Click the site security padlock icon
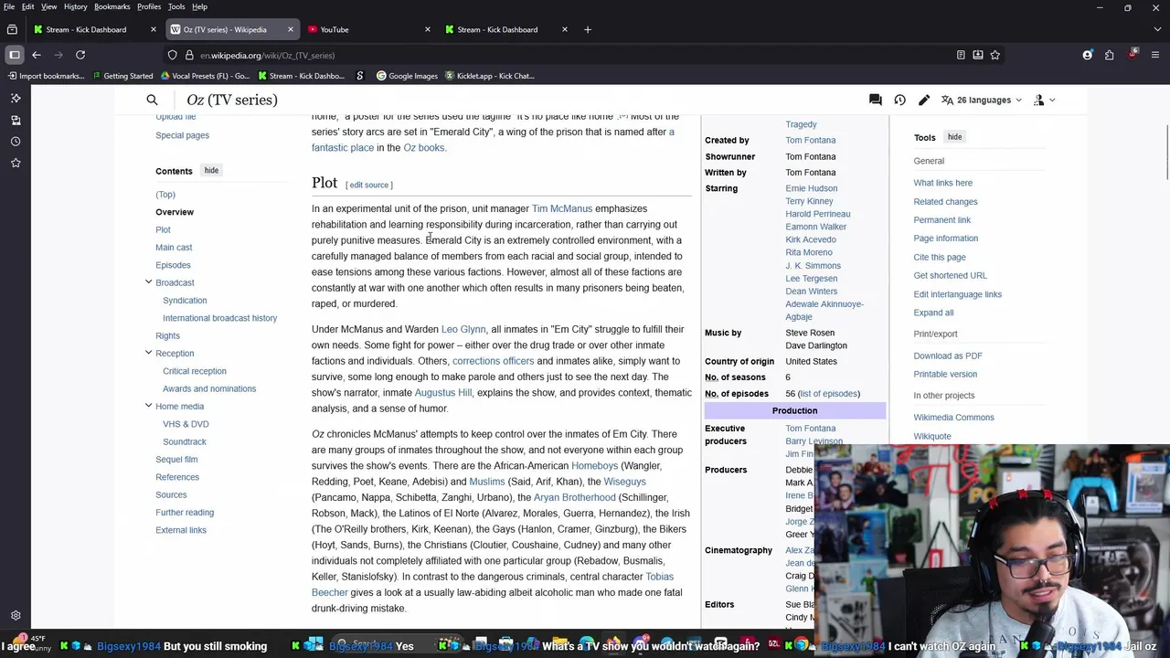 [x=189, y=55]
